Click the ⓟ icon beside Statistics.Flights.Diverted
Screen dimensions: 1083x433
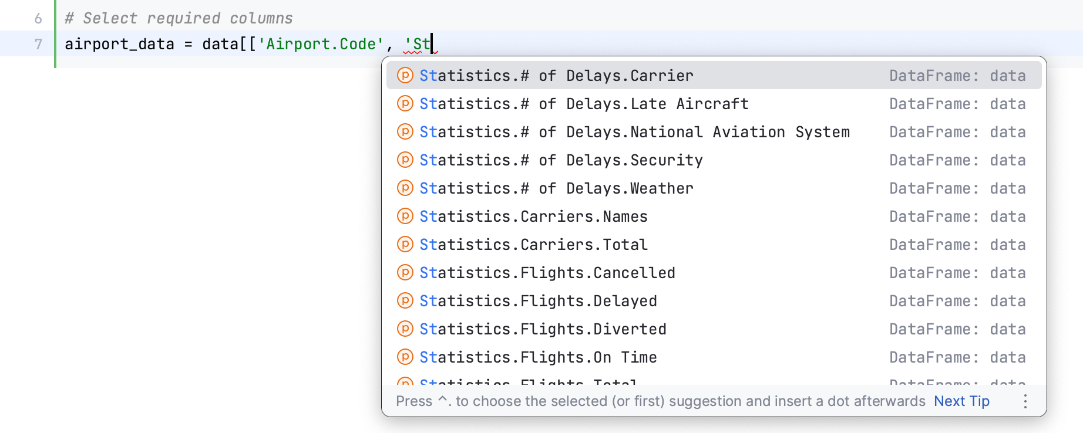405,329
